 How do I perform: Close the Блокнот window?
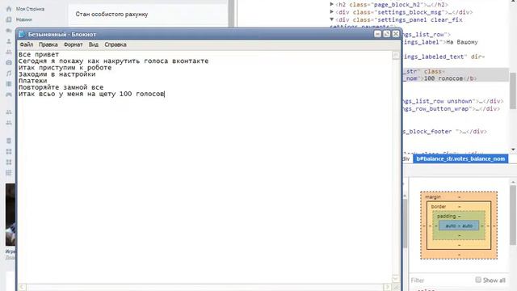396,34
